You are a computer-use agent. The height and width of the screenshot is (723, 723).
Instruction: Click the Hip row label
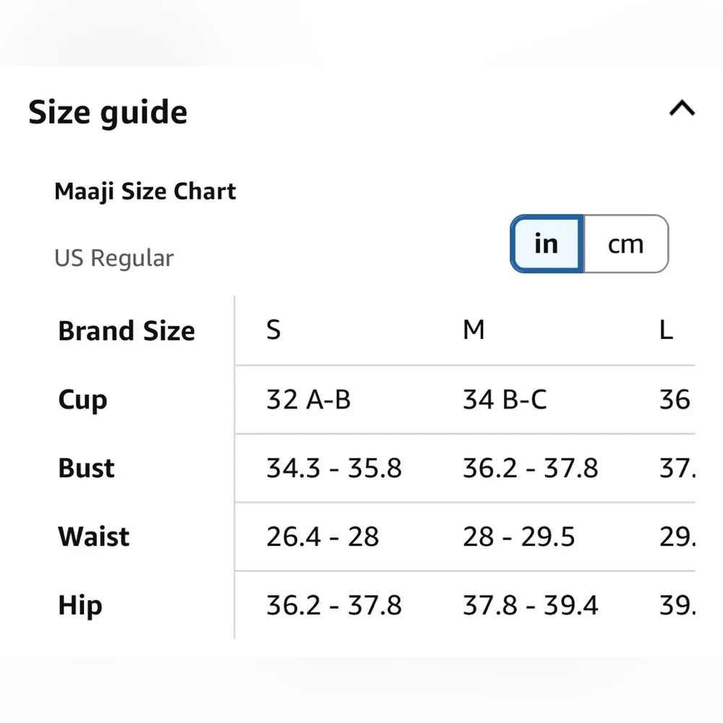[x=80, y=606]
